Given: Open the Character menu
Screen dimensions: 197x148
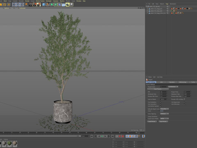Looking at the screenshot, I should point(55,1).
